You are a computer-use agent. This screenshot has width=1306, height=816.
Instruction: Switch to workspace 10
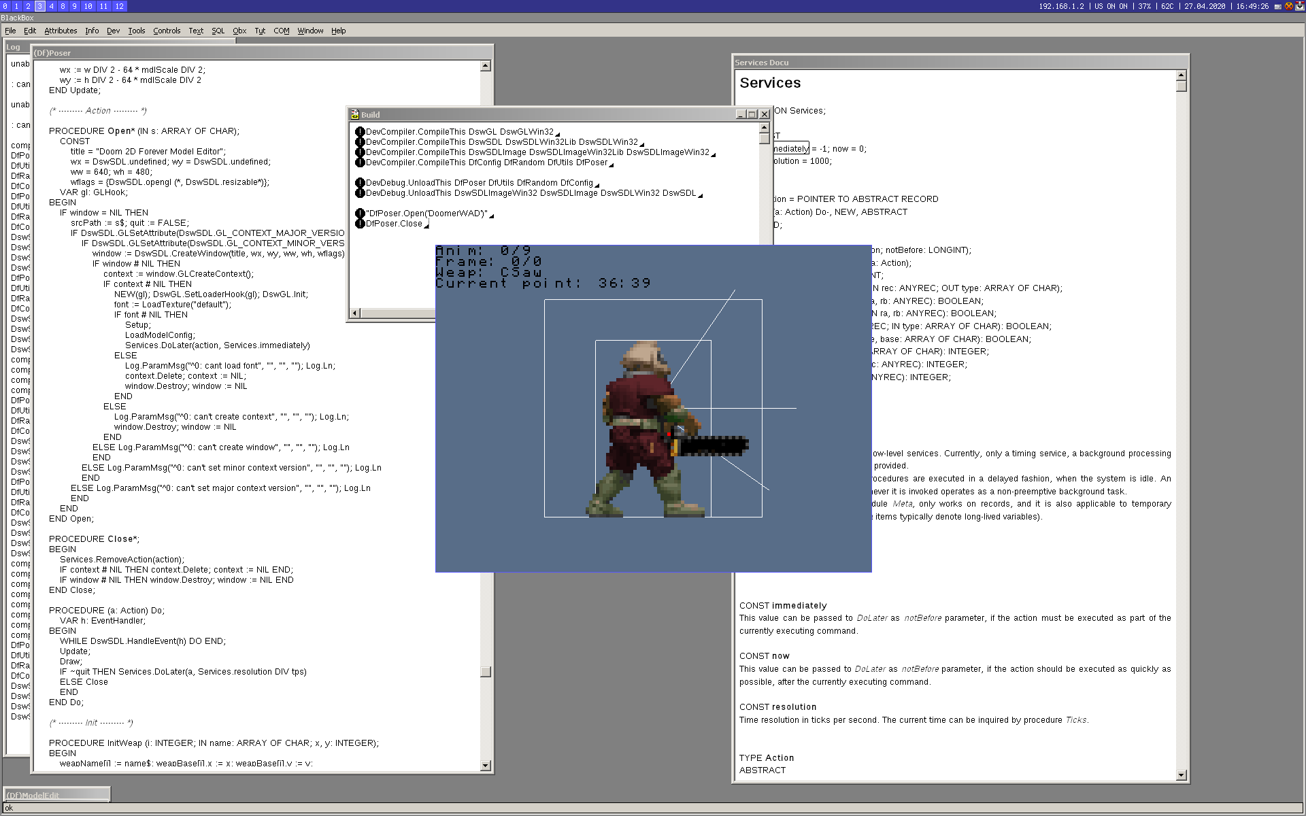88,6
